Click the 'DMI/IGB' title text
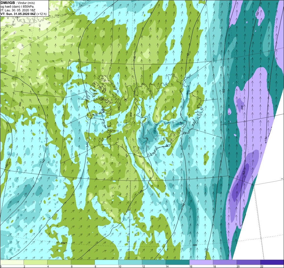 tap(8, 3)
